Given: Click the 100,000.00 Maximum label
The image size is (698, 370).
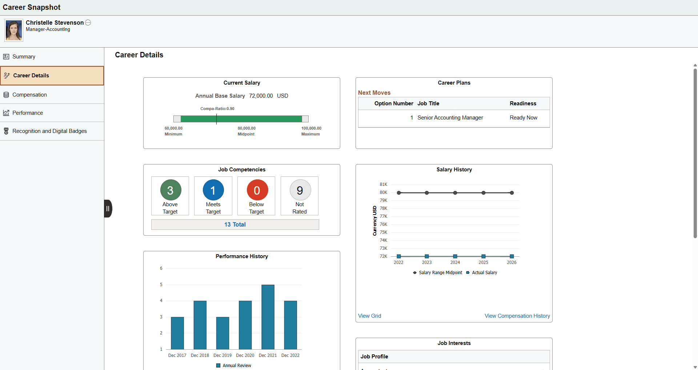Looking at the screenshot, I should (311, 131).
